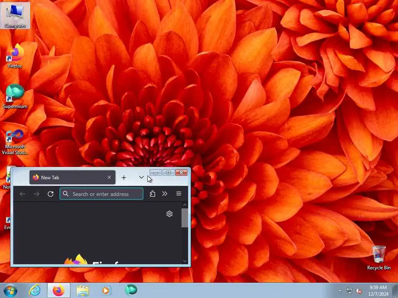Image resolution: width=398 pixels, height=298 pixels.
Task: Open the Windows Start menu
Action: tap(10, 290)
